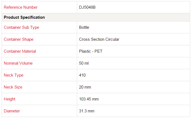The width and height of the screenshot is (192, 120).
Task: Click the Nominal Volume label
Action: tap(18, 63)
